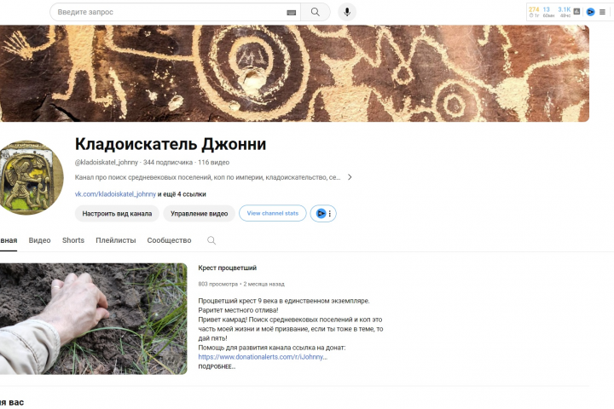Click 'View channel stats' button

pyautogui.click(x=273, y=213)
